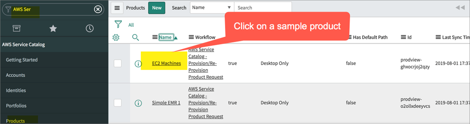Sort by Id column header
The image size is (470, 124).
tap(409, 37)
